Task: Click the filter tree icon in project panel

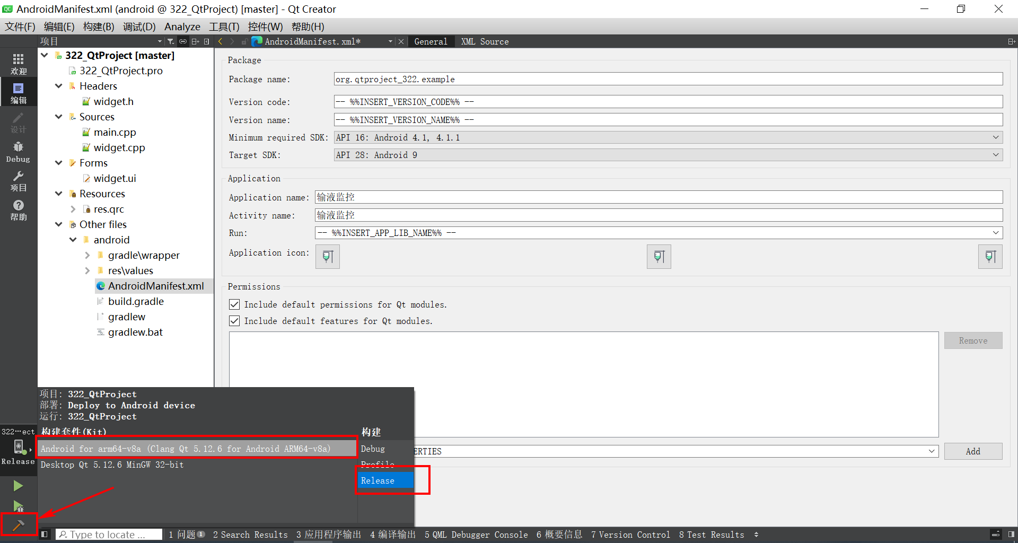Action: coord(171,41)
